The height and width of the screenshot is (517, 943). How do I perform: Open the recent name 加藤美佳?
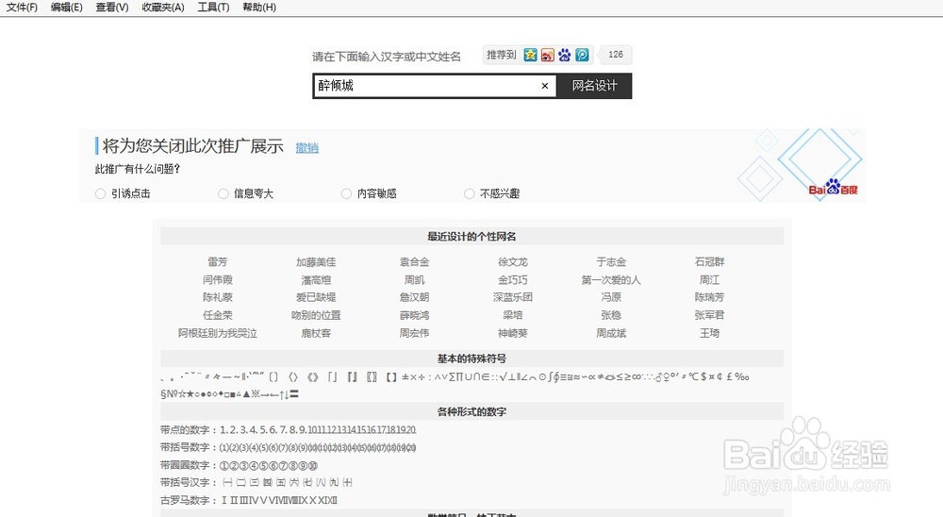coord(316,262)
